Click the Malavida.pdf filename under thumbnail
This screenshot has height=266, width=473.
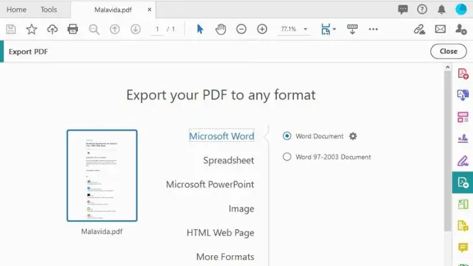tap(102, 231)
